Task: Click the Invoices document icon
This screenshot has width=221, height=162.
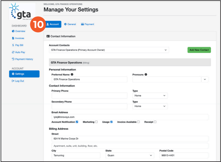Action: click(13, 38)
